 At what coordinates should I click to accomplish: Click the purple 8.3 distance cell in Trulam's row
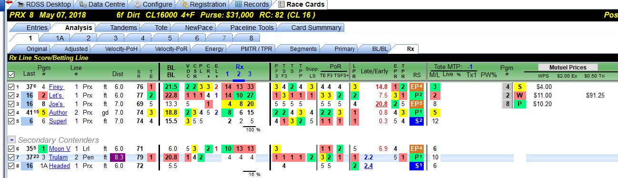tap(118, 158)
